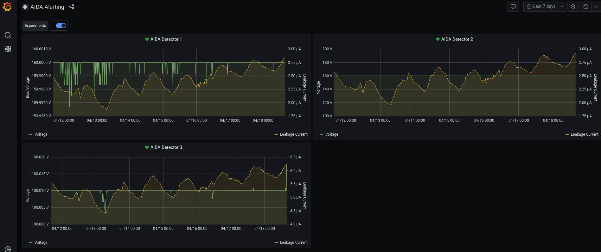Expand the refresh interval dropdown arrow
The image size is (601, 252).
point(596,7)
